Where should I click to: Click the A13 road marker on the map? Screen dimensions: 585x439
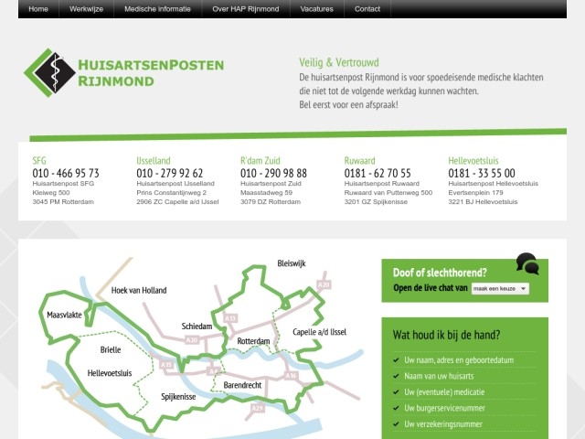[230, 318]
